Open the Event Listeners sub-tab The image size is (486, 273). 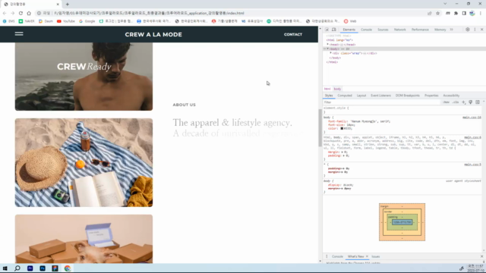[x=380, y=96]
